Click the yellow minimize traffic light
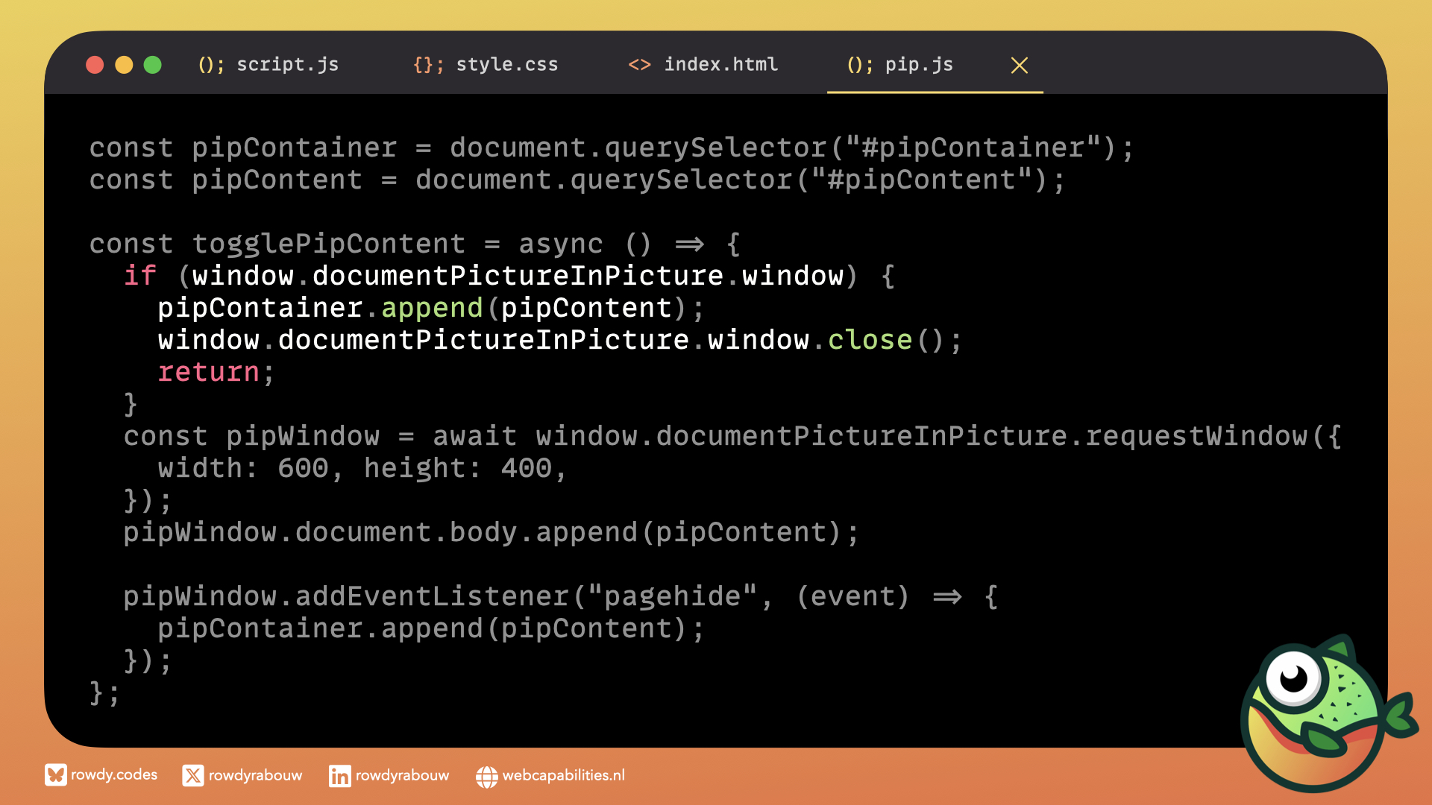1432x805 pixels. 124,66
